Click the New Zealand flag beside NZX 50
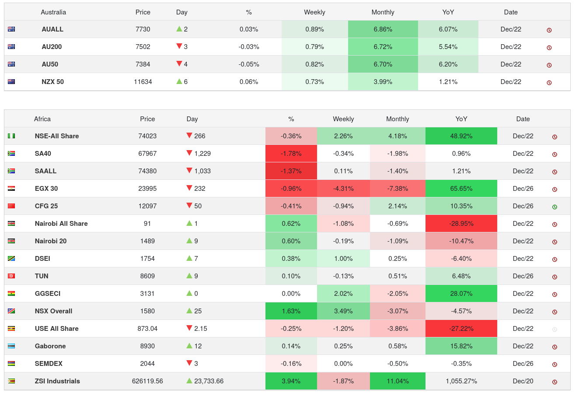 pyautogui.click(x=11, y=82)
